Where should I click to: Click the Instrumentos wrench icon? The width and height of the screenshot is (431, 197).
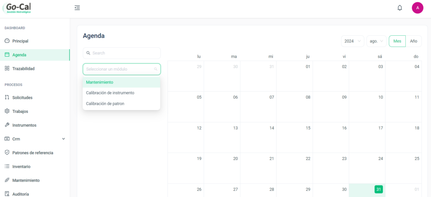[x=7, y=125]
